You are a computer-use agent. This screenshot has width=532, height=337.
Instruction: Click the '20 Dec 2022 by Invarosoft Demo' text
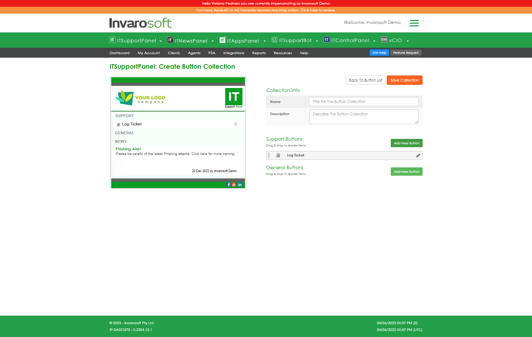[x=214, y=171]
